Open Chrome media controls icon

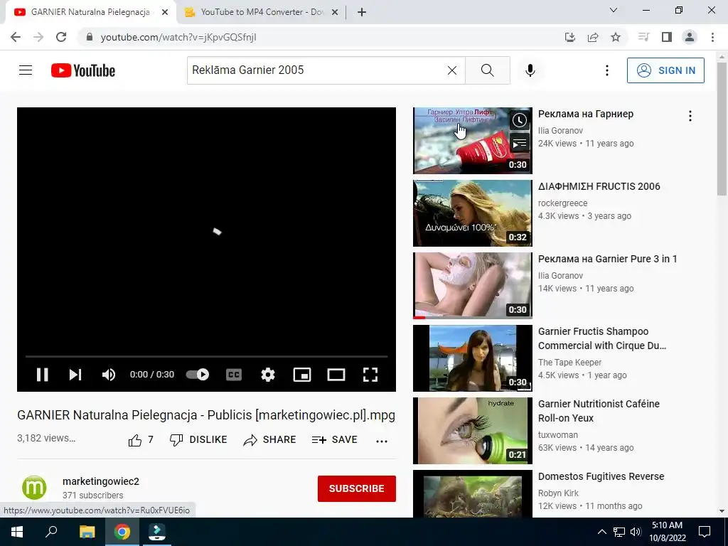(x=643, y=37)
